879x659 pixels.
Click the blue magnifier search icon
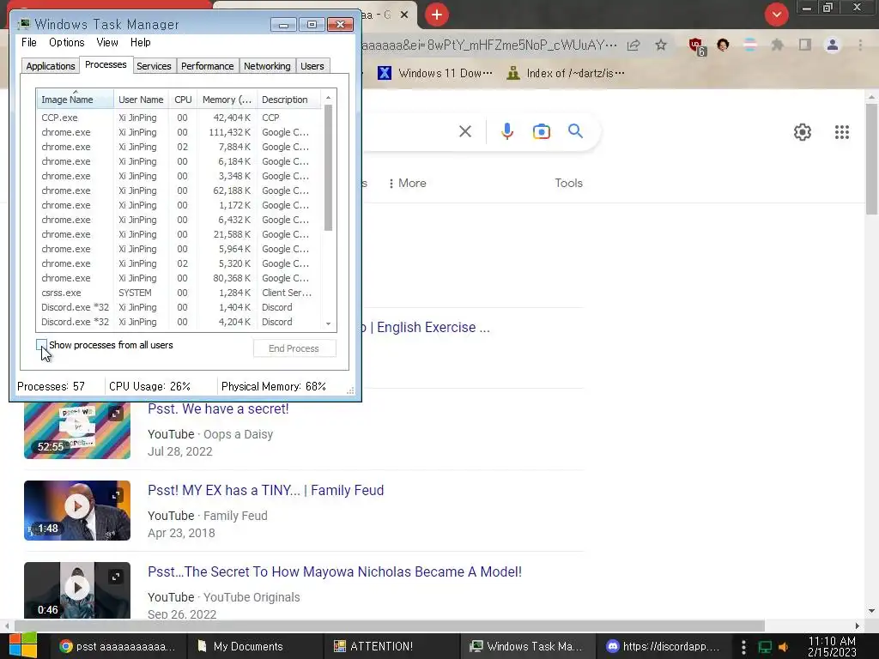pos(575,131)
